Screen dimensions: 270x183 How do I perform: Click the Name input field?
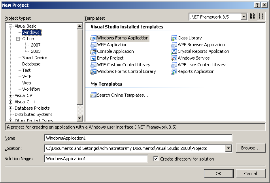click(x=138, y=138)
